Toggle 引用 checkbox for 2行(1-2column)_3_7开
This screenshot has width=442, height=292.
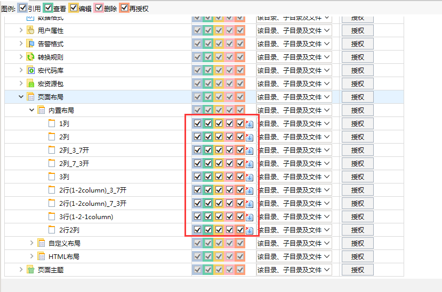click(198, 190)
